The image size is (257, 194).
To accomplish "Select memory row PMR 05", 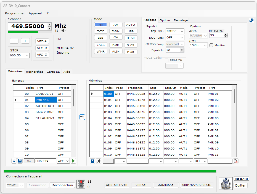I will pyautogui.click(x=161, y=118).
